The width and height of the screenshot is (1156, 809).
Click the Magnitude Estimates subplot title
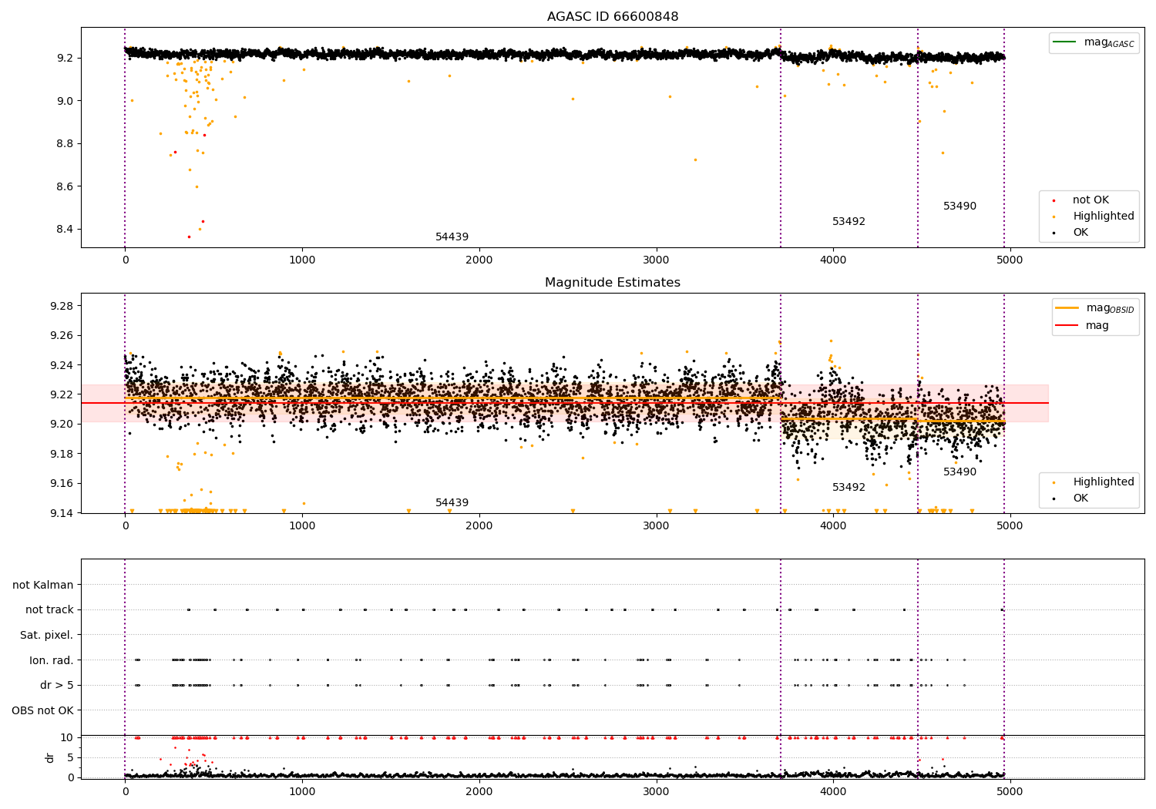tap(613, 283)
